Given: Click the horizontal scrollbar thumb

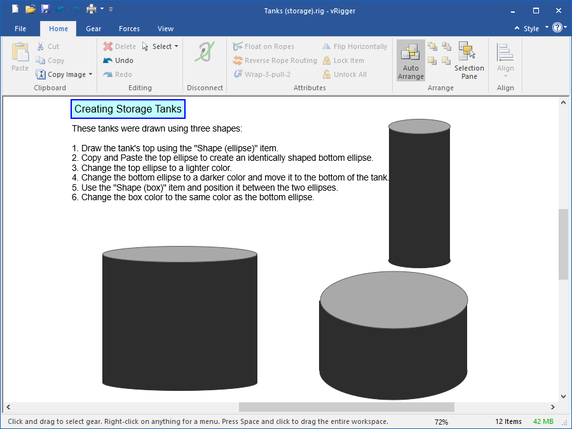Looking at the screenshot, I should tap(346, 407).
